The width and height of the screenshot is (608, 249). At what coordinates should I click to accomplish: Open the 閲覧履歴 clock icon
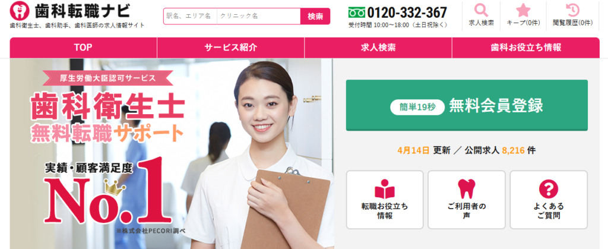[572, 11]
